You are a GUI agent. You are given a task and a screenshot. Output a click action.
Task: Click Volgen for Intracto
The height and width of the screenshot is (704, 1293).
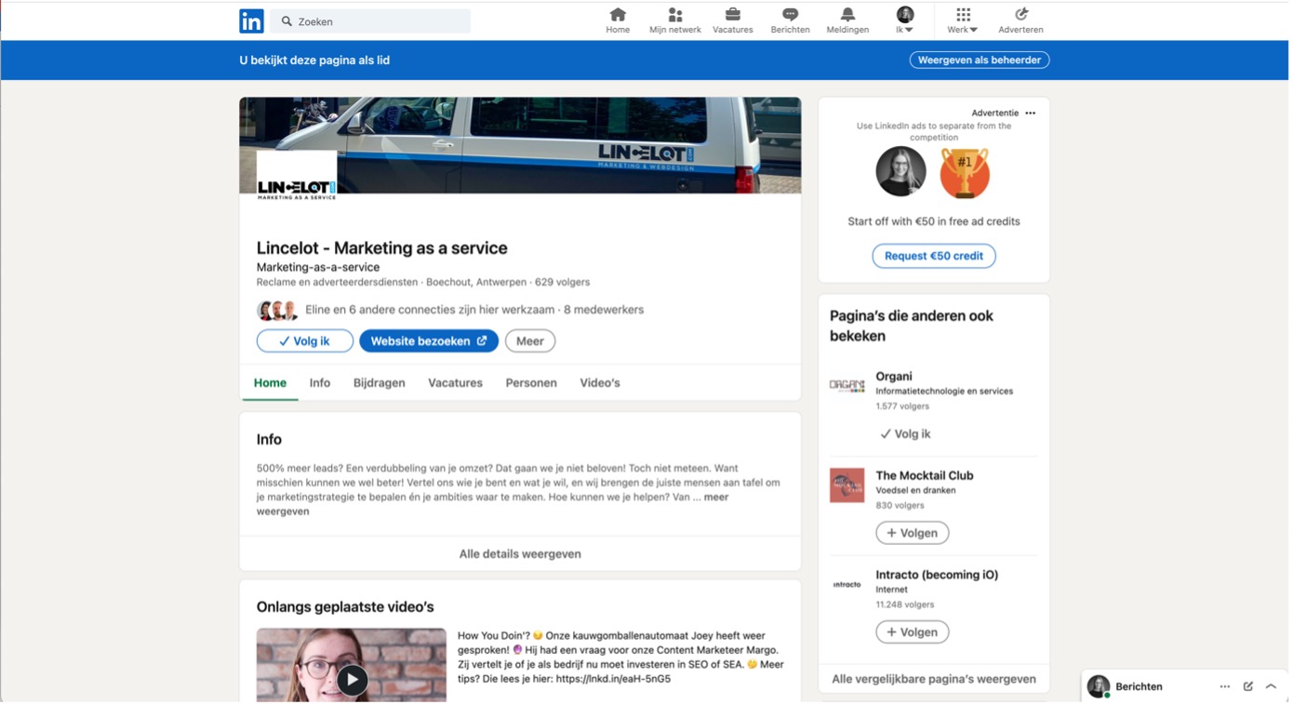point(913,632)
